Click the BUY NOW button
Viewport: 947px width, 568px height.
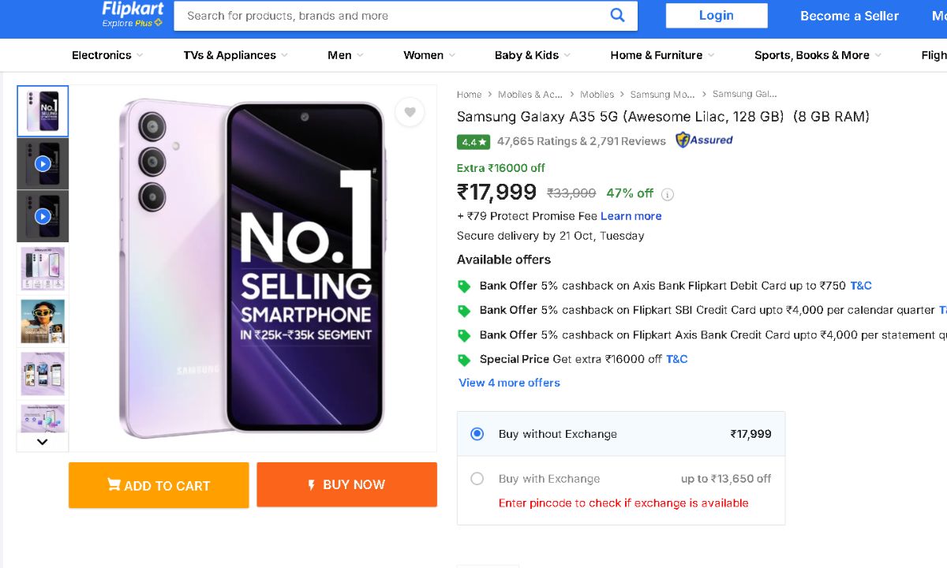point(346,485)
